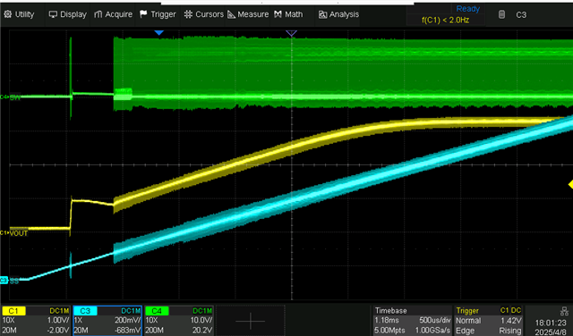Open the Utility gear menu
This screenshot has height=336, width=573.
click(x=19, y=14)
